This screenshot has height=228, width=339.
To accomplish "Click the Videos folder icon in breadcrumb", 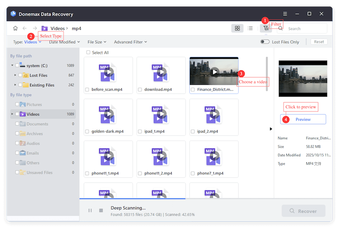I will coord(44,28).
